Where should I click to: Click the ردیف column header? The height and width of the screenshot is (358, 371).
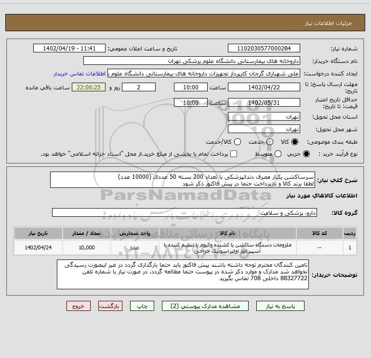[x=350, y=233]
